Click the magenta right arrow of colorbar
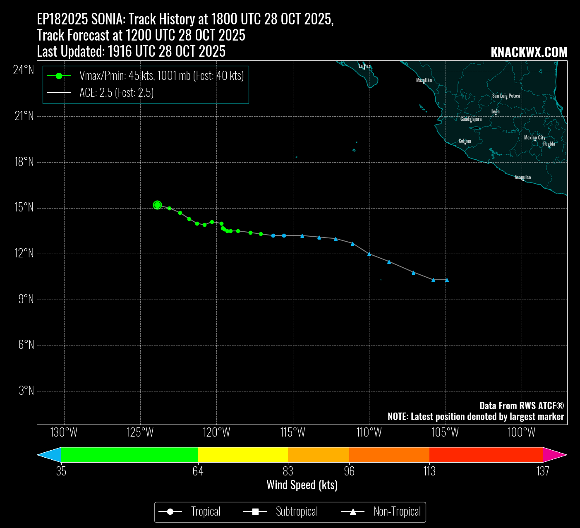This screenshot has height=528, width=580. 555,455
